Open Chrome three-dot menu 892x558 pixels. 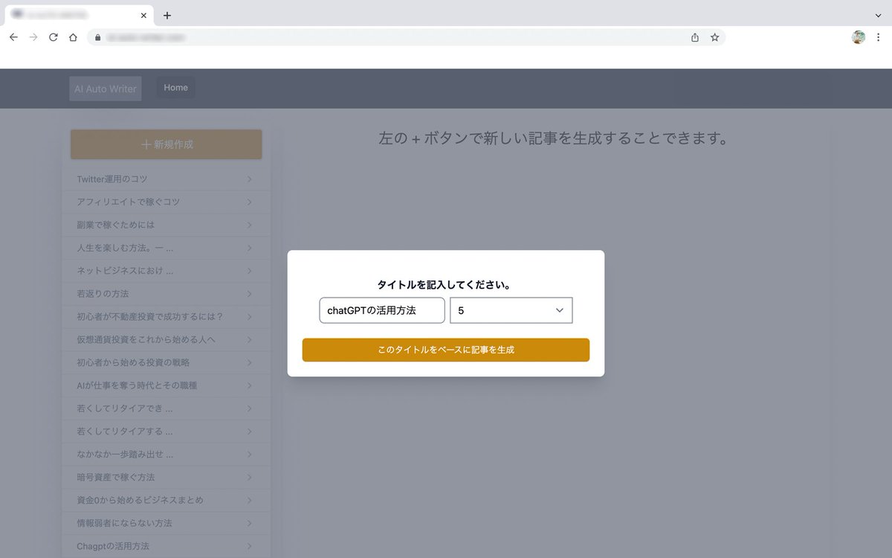(878, 37)
